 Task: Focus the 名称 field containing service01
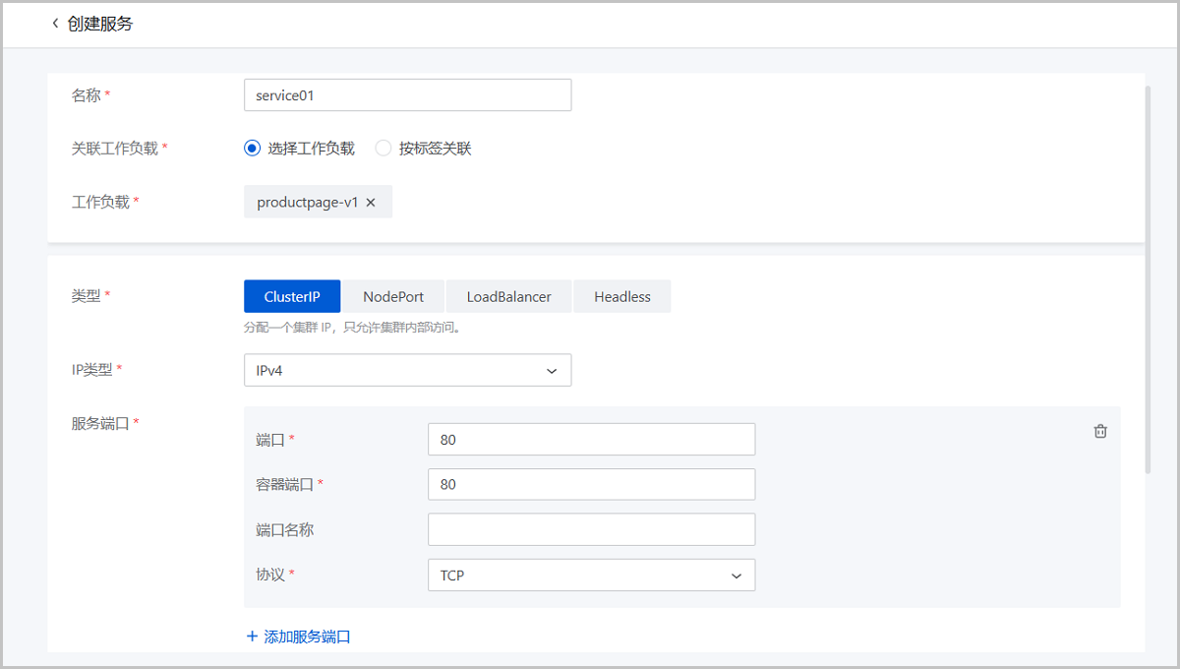click(x=407, y=95)
